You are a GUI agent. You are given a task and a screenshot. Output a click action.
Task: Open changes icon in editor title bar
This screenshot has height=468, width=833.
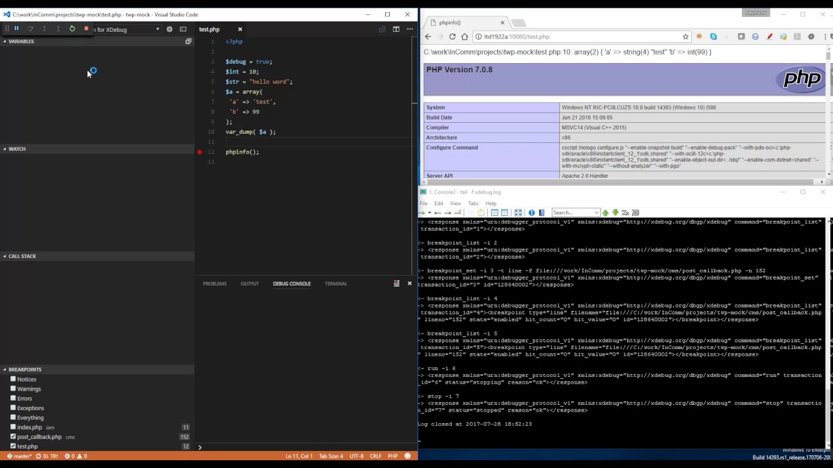point(382,29)
